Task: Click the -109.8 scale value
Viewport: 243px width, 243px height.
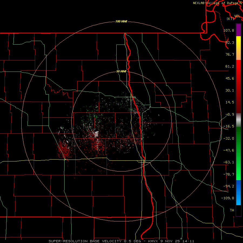Action: (228, 198)
